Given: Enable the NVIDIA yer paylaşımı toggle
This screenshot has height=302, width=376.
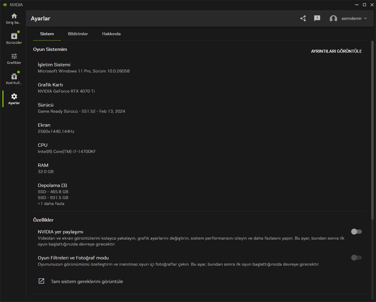Looking at the screenshot, I should (x=356, y=232).
